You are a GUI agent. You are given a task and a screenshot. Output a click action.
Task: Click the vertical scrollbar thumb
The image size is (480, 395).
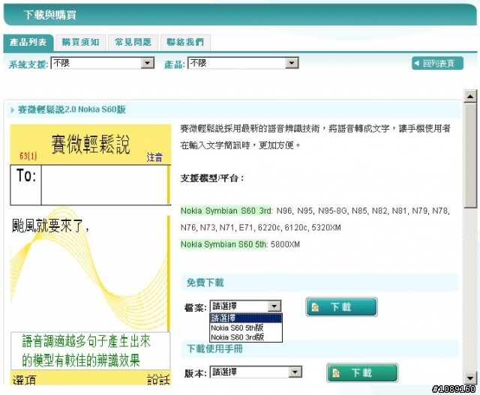(470, 156)
